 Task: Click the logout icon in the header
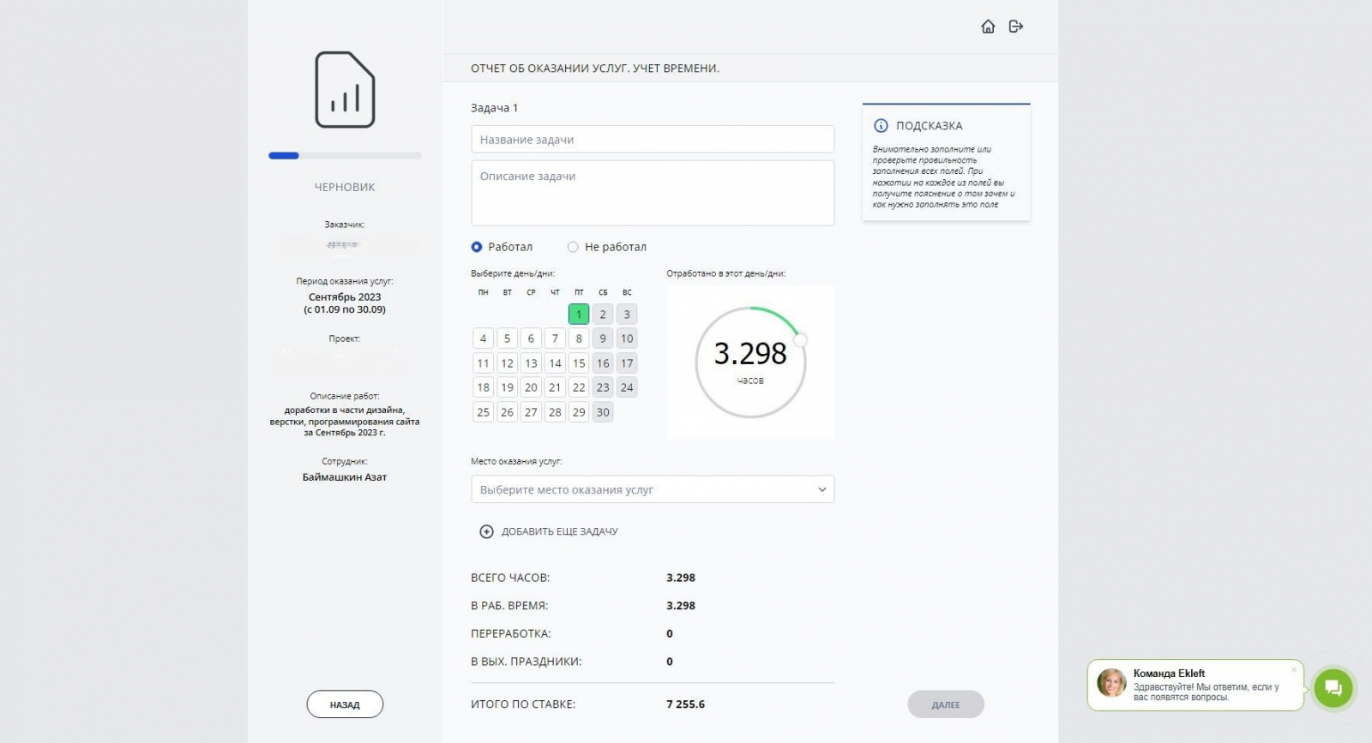(x=1016, y=27)
